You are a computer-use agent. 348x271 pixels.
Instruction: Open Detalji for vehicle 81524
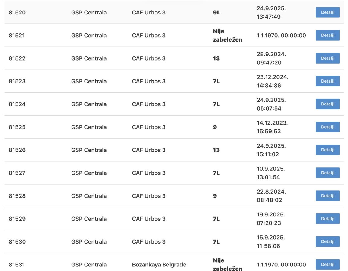point(327,104)
